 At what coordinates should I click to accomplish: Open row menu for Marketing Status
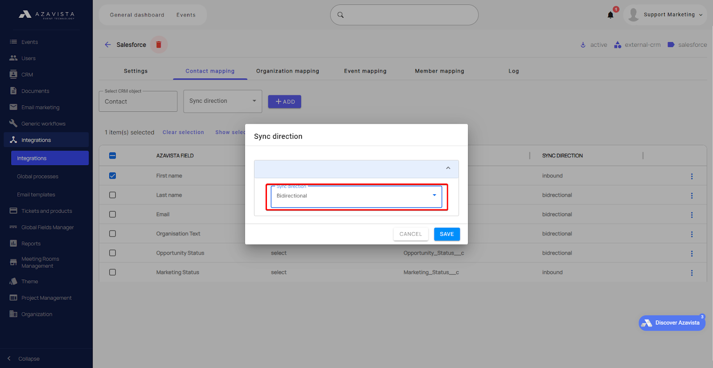pos(692,273)
